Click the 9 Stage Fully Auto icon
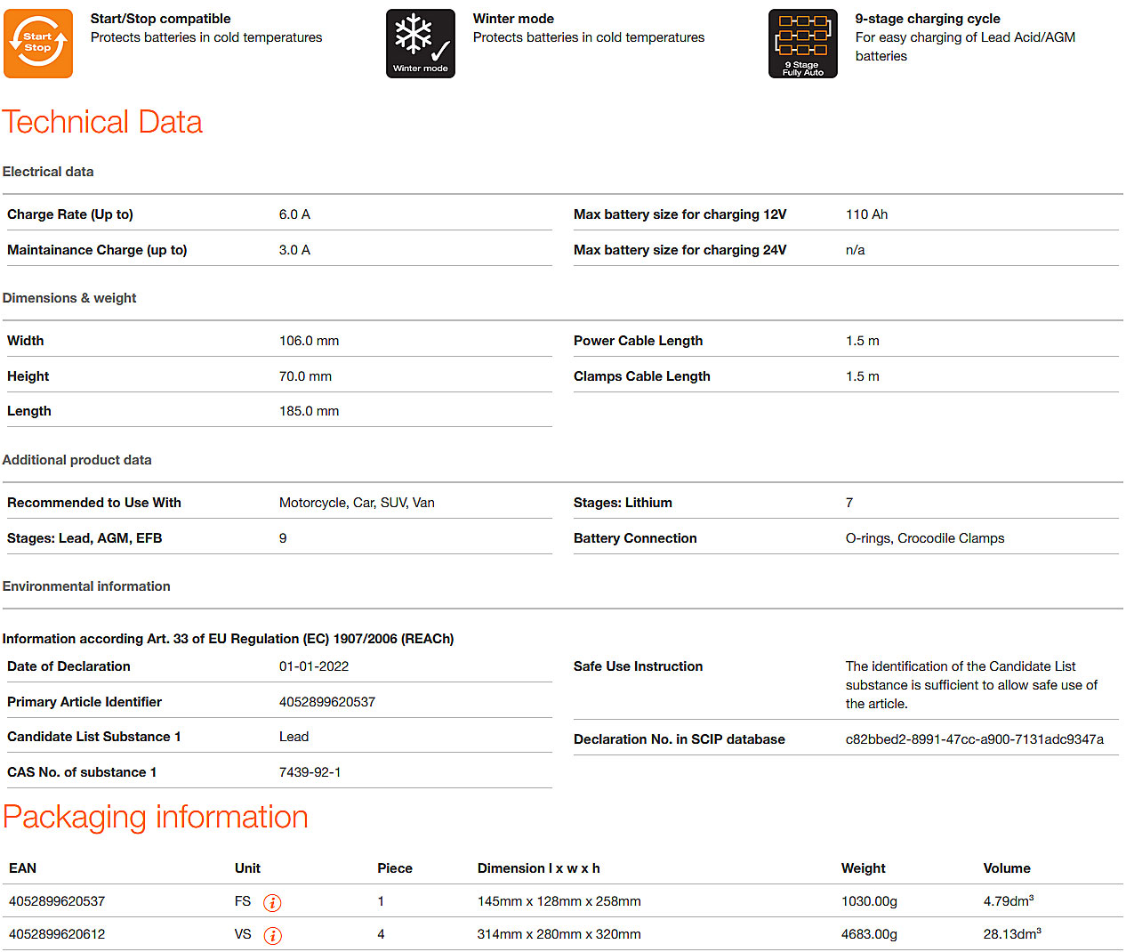Viewport: 1126px width, 952px height. click(x=802, y=44)
